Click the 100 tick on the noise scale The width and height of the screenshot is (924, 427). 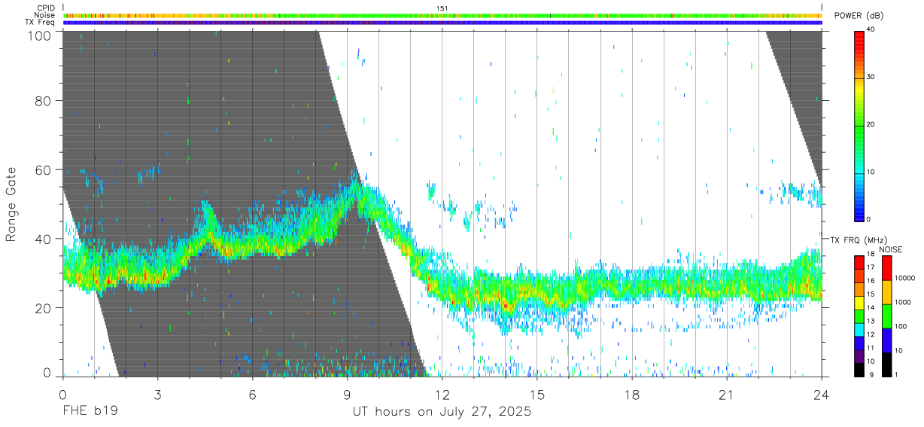tap(901, 327)
